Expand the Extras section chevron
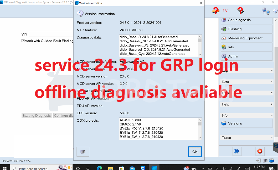278x170 pixels. tap(272, 93)
